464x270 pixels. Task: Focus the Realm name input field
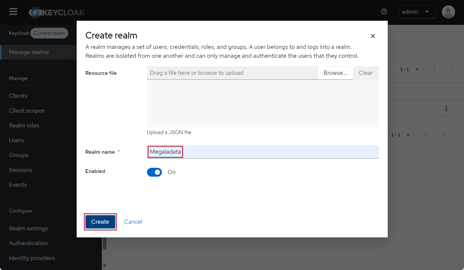tap(263, 152)
